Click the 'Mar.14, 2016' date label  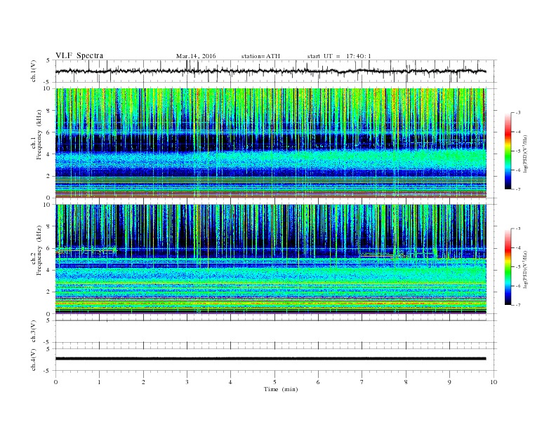[x=196, y=56]
